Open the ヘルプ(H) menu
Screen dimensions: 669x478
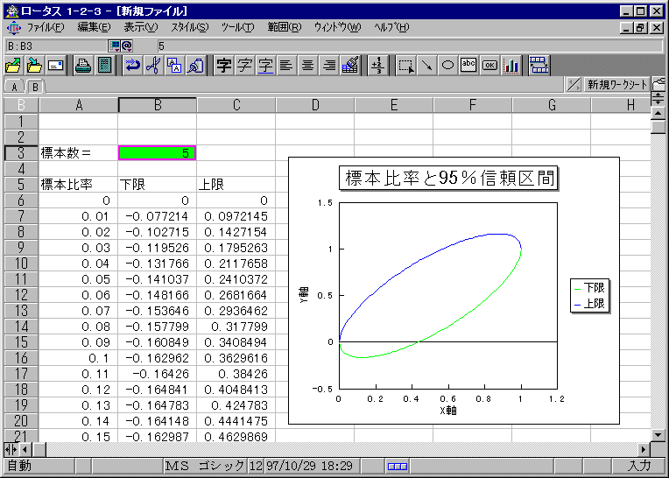click(391, 27)
